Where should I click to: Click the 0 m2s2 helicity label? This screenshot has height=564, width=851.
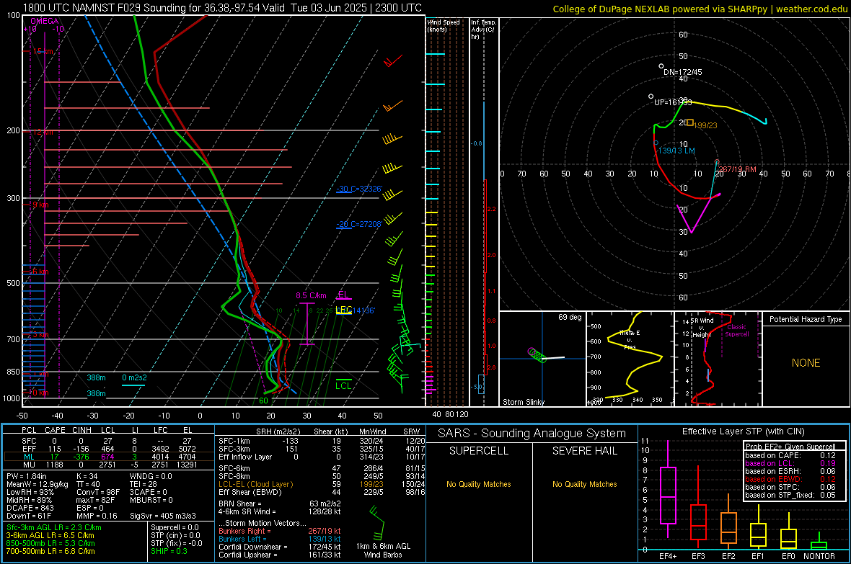(134, 377)
